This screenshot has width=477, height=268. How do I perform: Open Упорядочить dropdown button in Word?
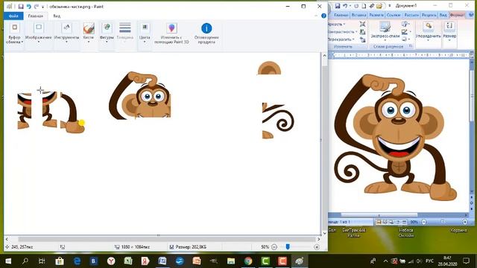pyautogui.click(x=428, y=31)
